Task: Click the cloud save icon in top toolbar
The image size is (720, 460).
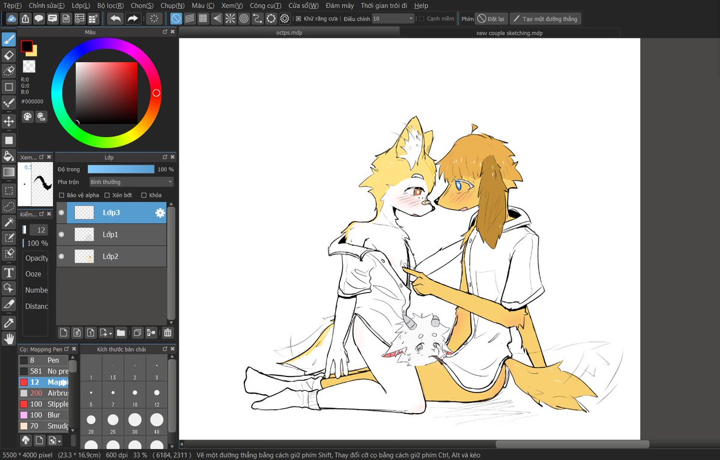Action: (12, 19)
